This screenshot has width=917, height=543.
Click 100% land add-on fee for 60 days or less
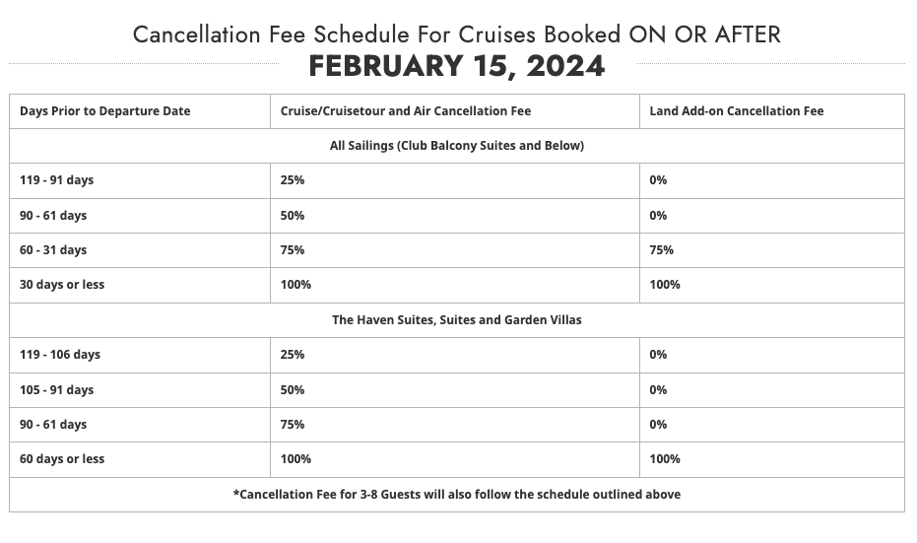(665, 459)
